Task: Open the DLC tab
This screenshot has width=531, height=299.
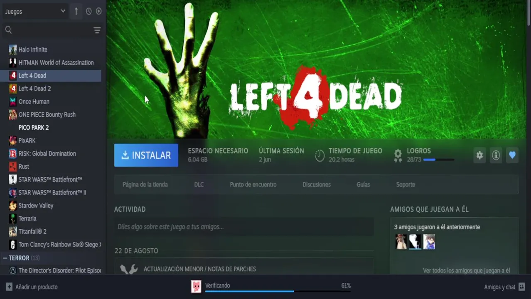Action: tap(199, 184)
